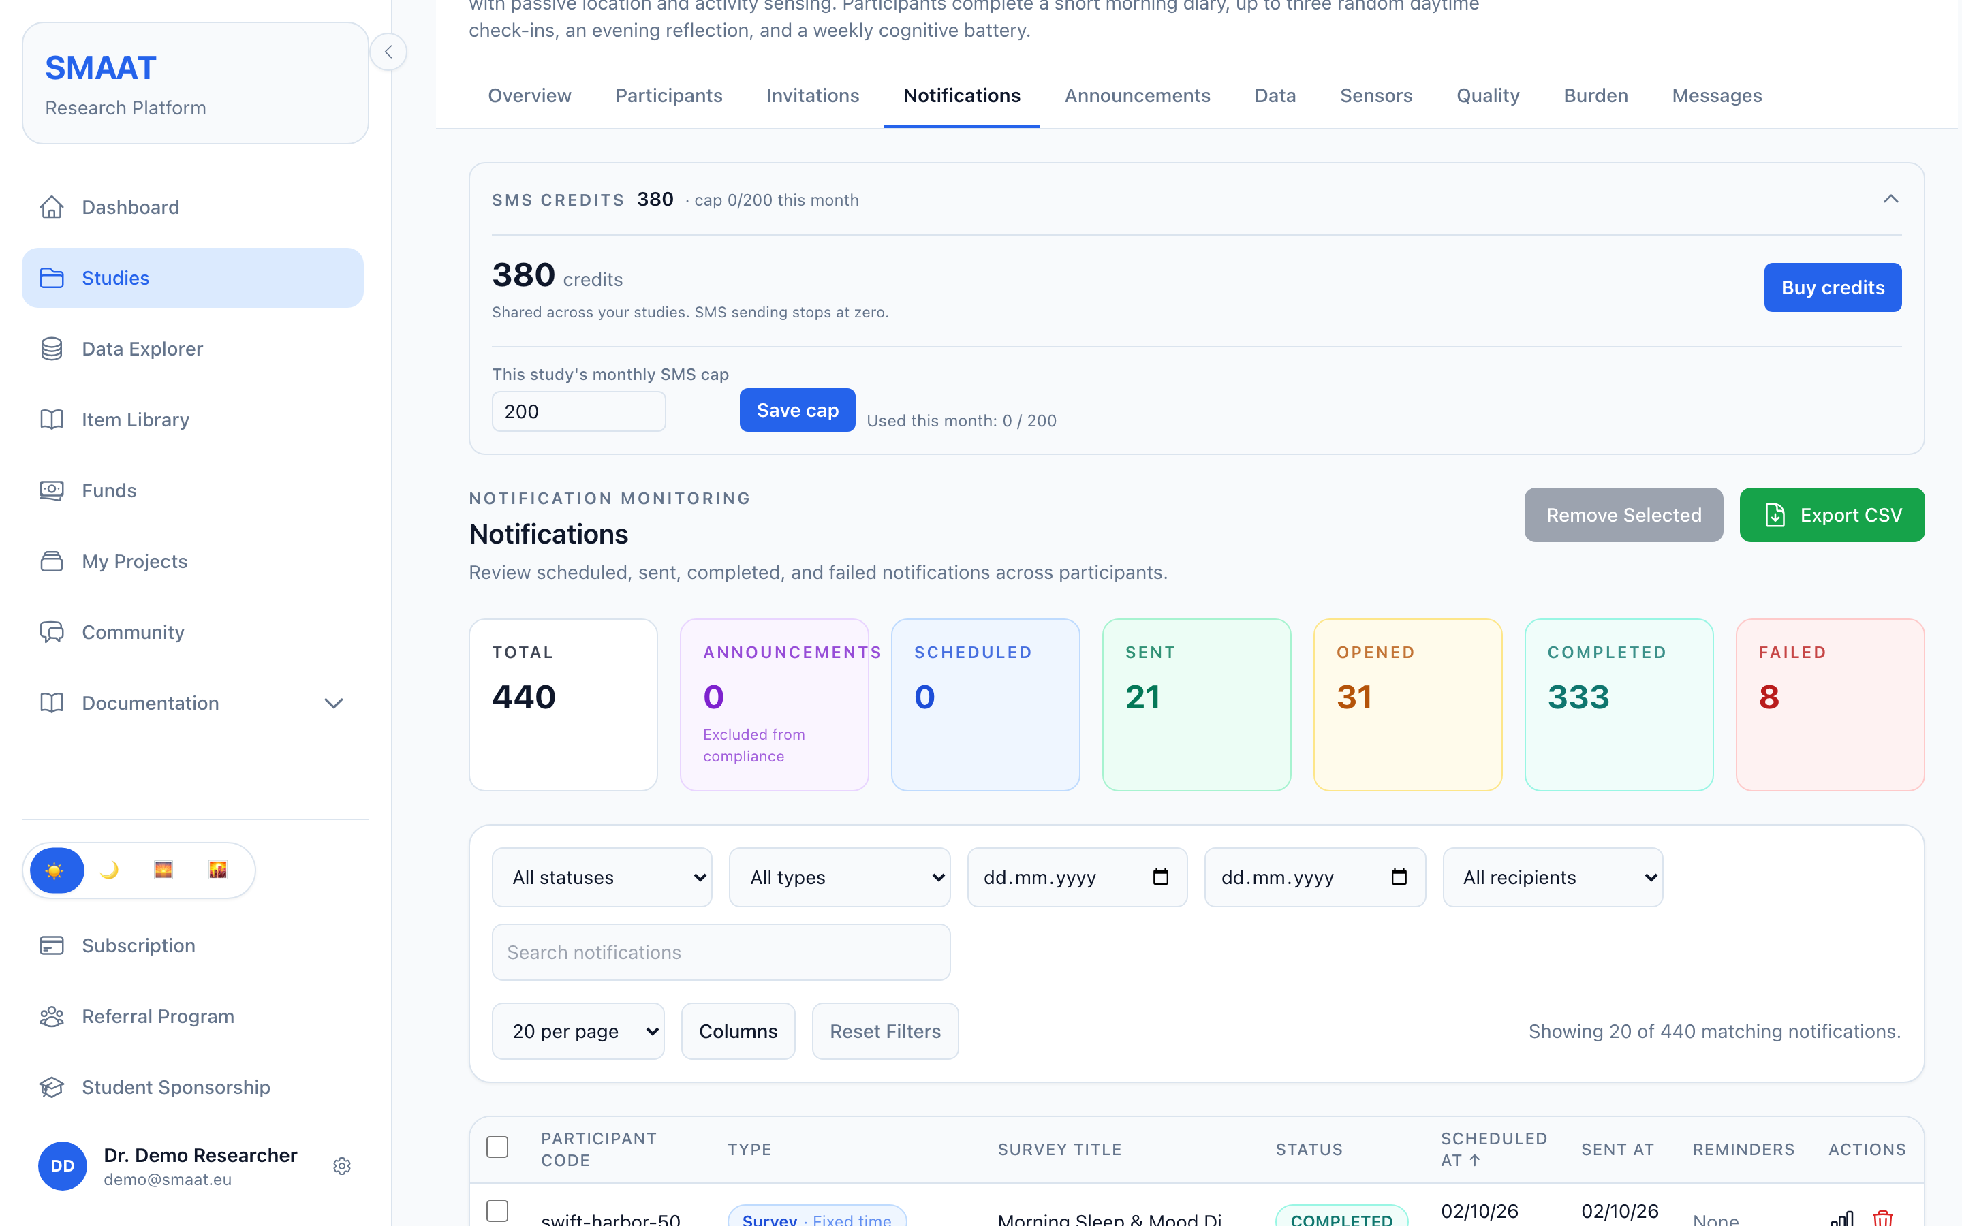This screenshot has width=1962, height=1226.
Task: Click Save cap button
Action: 797,410
